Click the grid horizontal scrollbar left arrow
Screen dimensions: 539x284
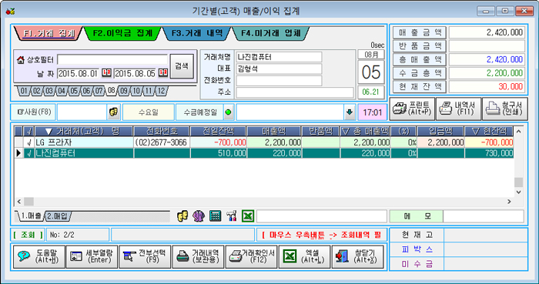click(x=19, y=202)
